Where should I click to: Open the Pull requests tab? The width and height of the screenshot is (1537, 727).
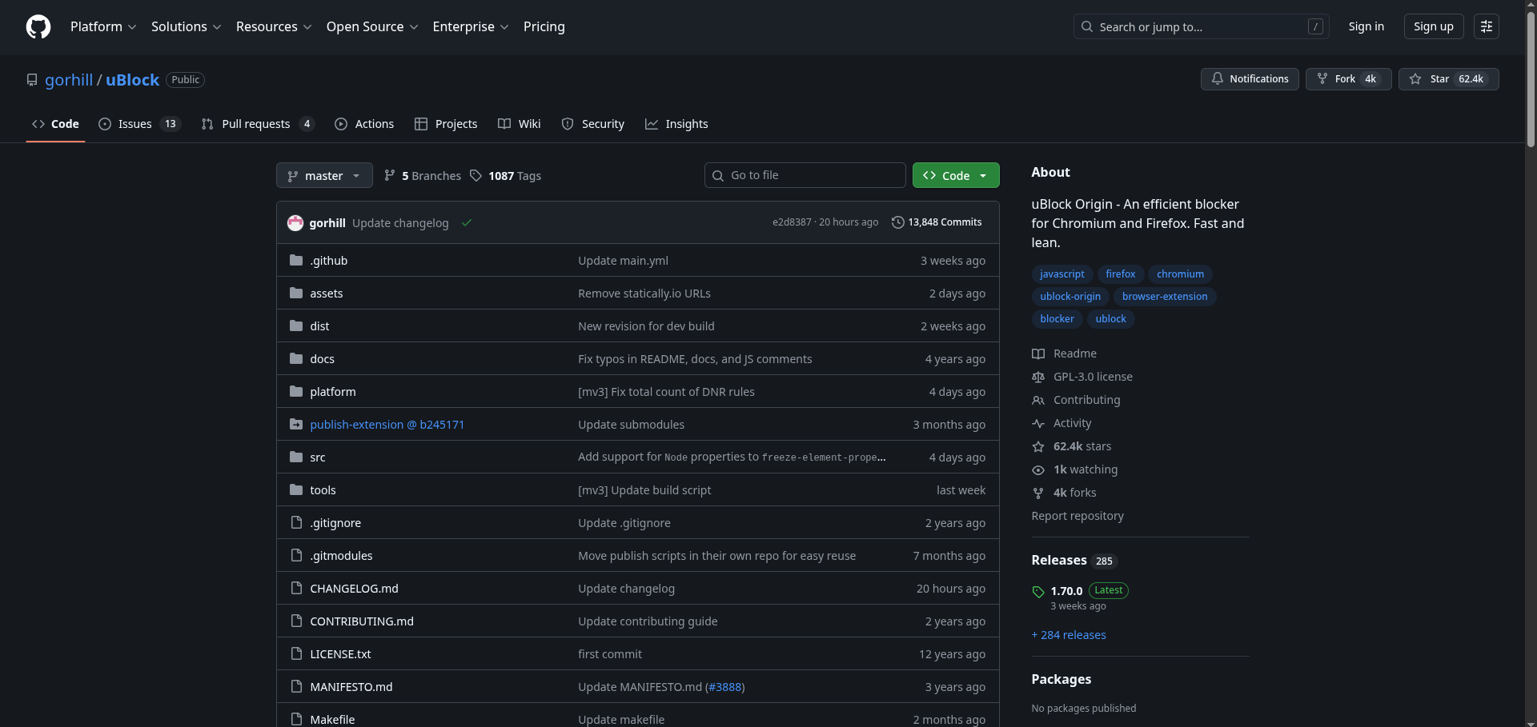pos(257,124)
